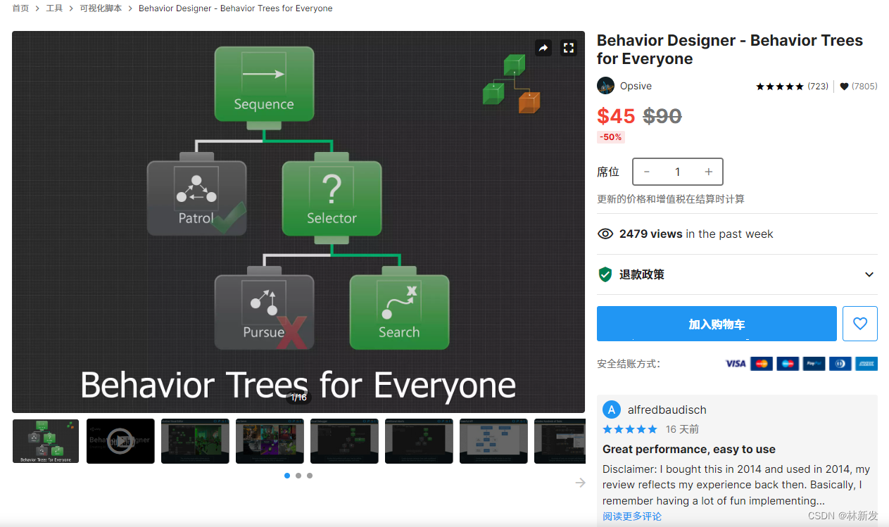Open fullscreen view of the preview image
Image resolution: width=889 pixels, height=527 pixels.
pos(568,48)
